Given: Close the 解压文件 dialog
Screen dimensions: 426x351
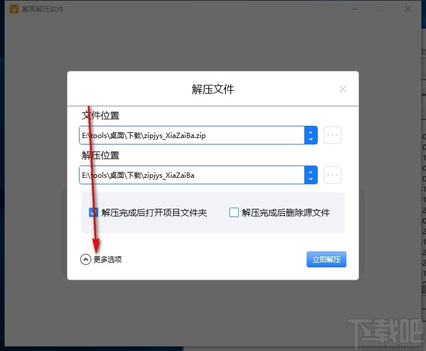Looking at the screenshot, I should point(342,89).
